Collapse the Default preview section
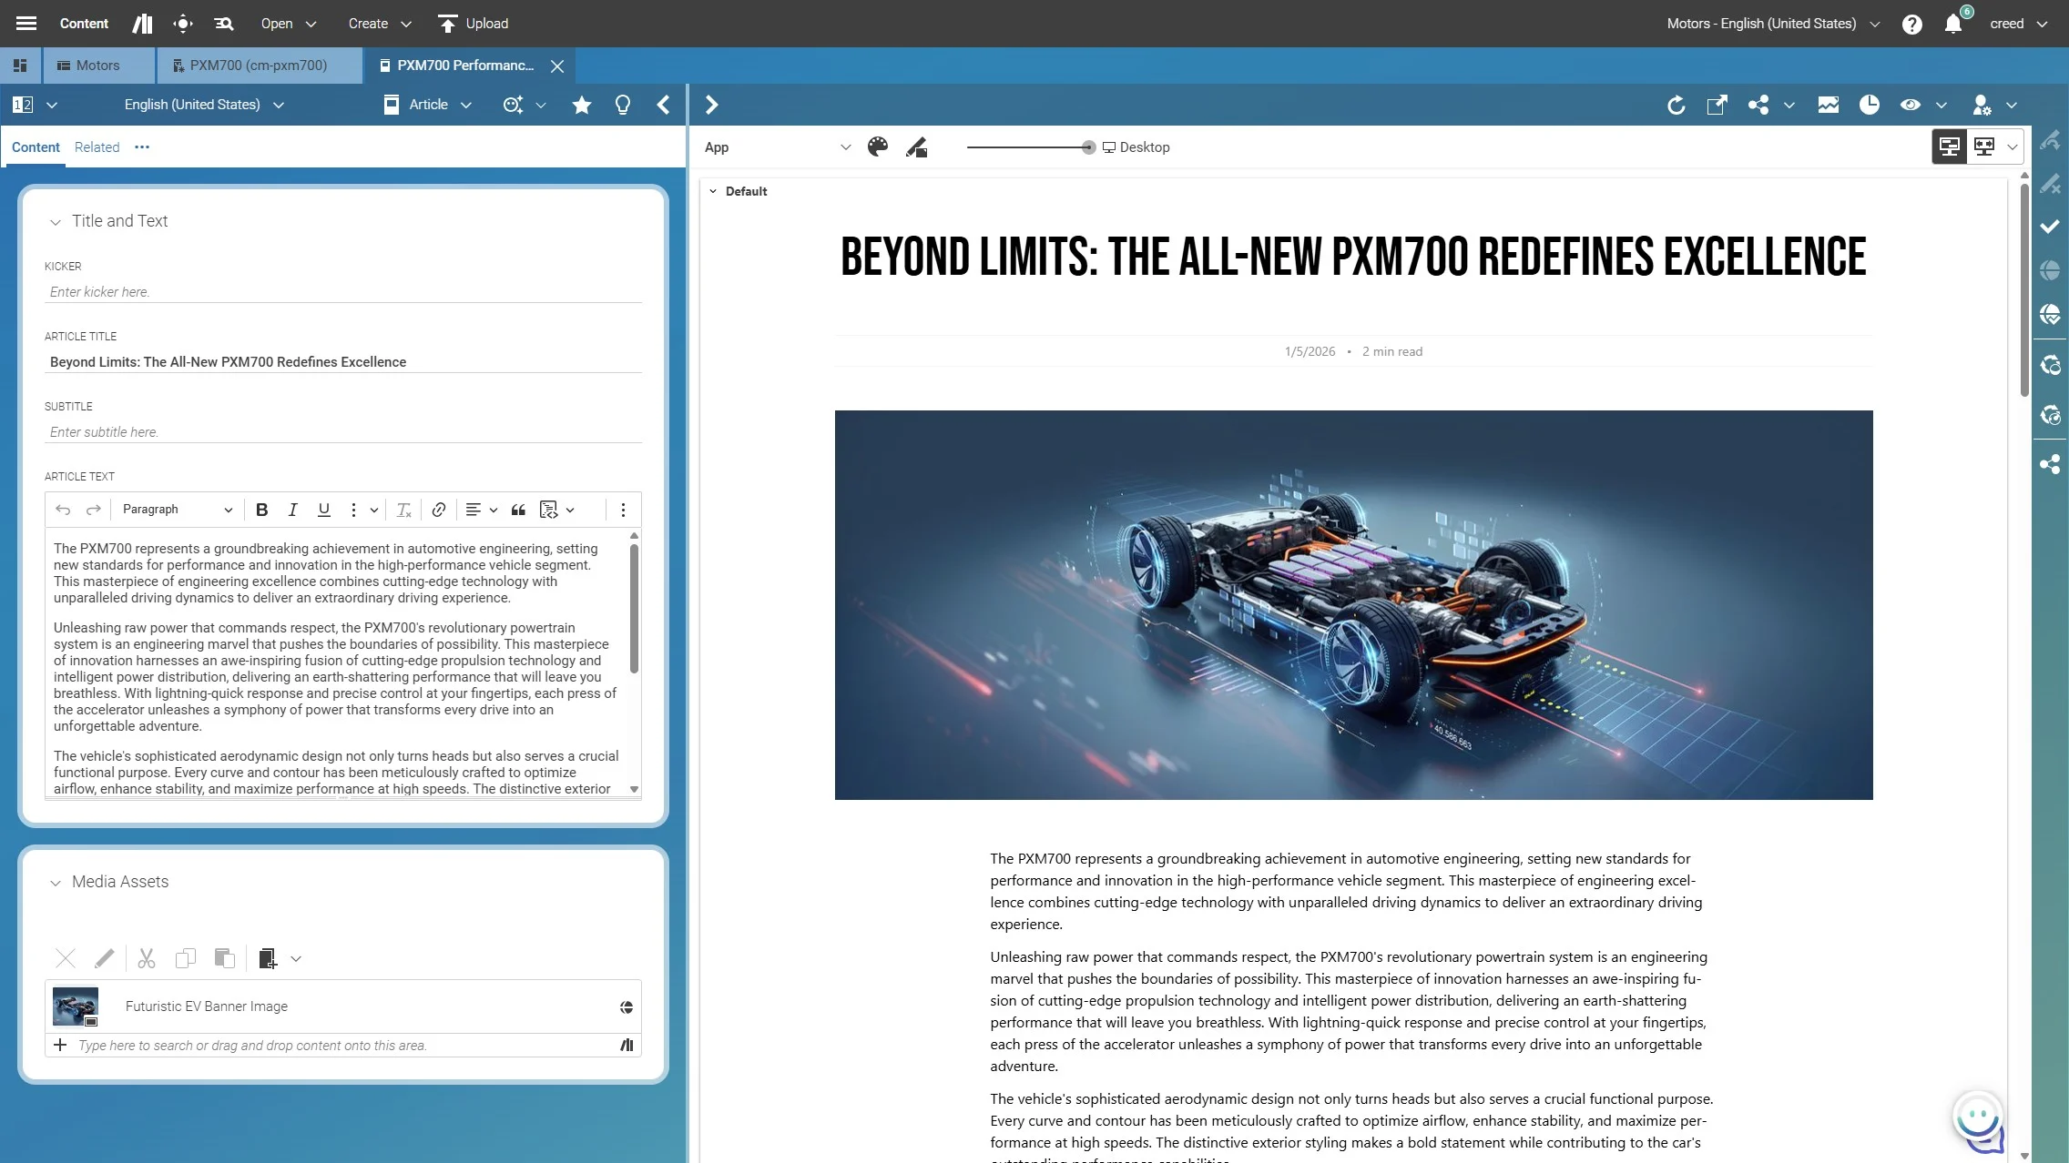 click(713, 191)
